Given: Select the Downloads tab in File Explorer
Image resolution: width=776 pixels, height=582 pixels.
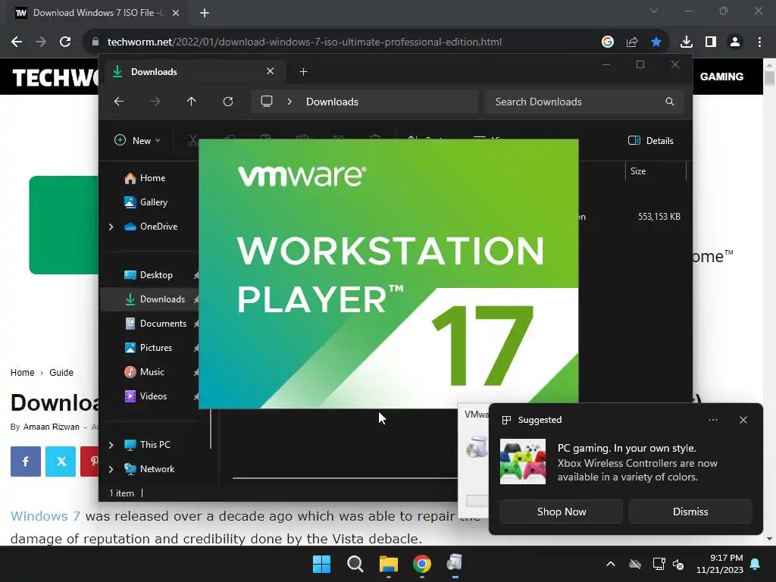Looking at the screenshot, I should 193,72.
